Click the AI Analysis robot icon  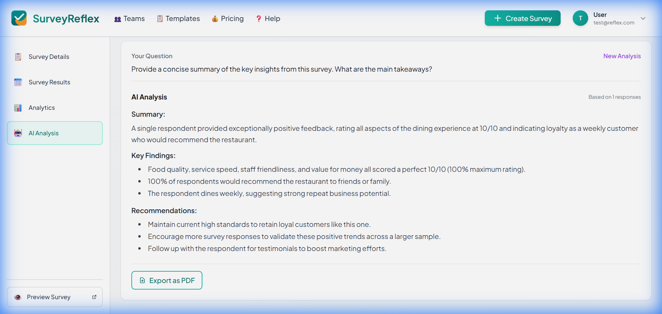(18, 133)
